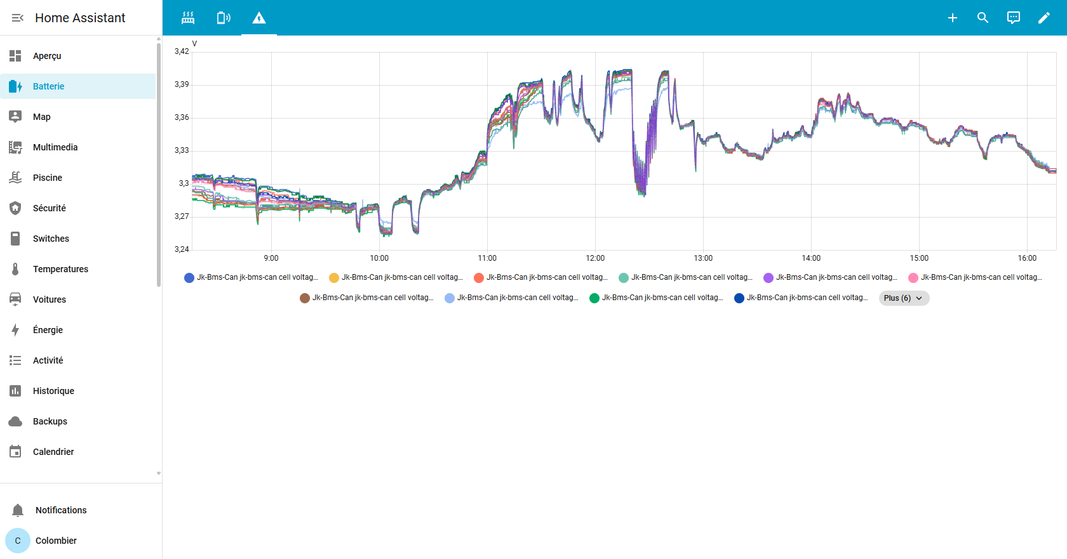Open the Énergie dashboard
Image resolution: width=1067 pixels, height=559 pixels.
click(x=48, y=330)
